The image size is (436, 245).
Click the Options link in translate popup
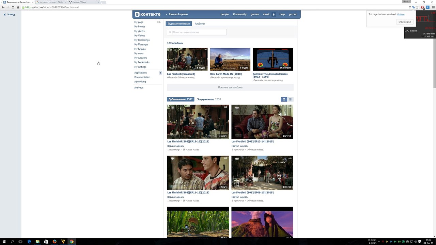coord(401,14)
